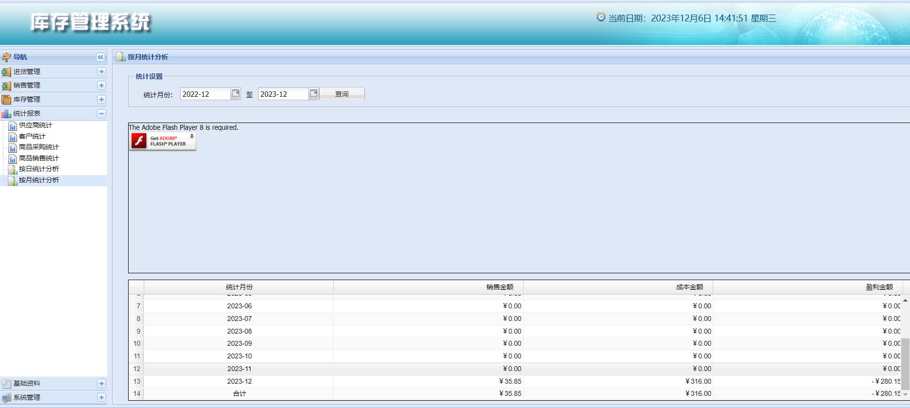Click the 进货管理 section header label
The height and width of the screenshot is (408, 910).
click(27, 71)
